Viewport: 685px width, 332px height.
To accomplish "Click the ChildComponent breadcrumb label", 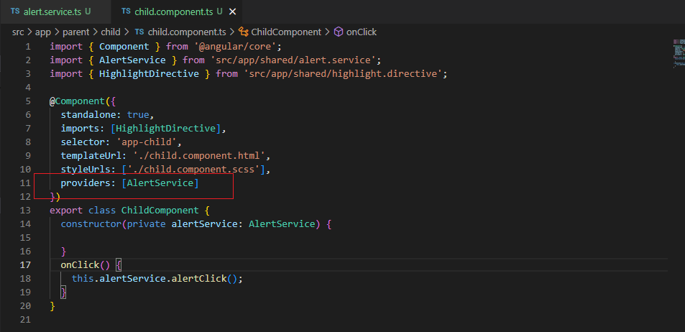I will 286,32.
